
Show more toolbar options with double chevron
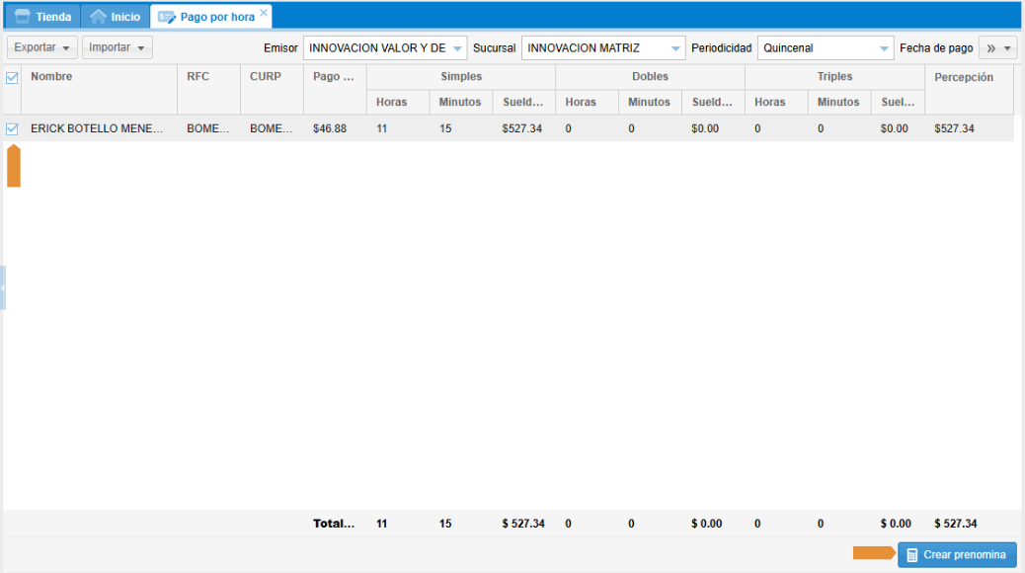point(997,47)
